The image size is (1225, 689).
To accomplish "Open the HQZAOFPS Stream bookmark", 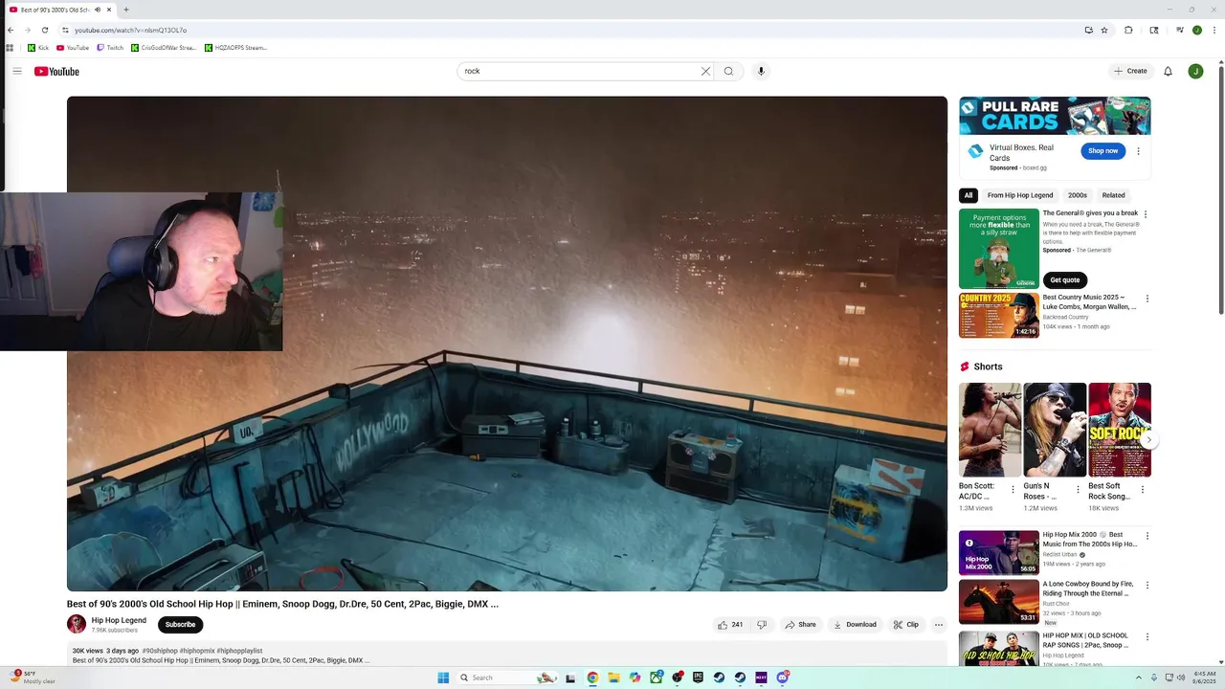I will [x=235, y=48].
